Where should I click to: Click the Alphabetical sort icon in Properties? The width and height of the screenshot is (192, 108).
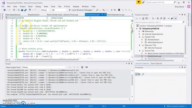coord(139,74)
